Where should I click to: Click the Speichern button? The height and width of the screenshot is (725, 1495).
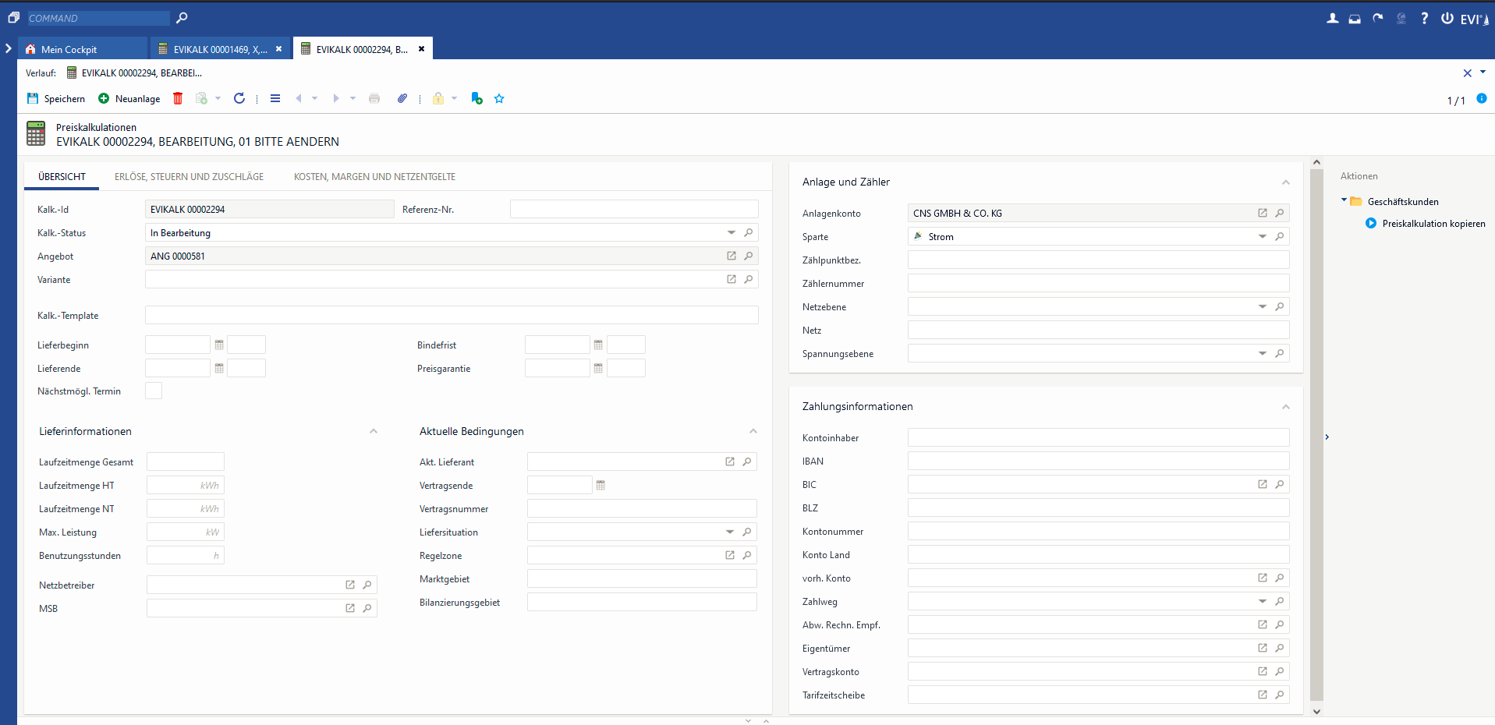(56, 98)
